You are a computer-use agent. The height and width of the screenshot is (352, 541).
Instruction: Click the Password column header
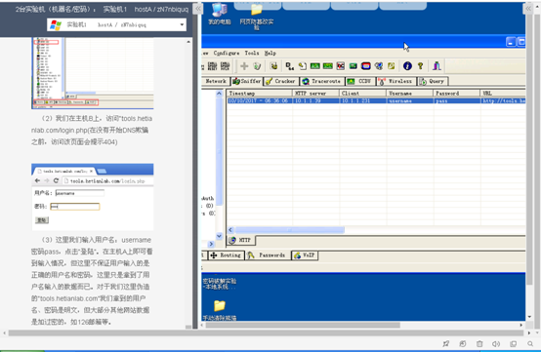click(457, 93)
